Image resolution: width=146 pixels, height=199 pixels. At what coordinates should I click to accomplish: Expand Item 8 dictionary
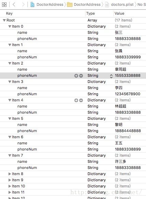(x=10, y=174)
